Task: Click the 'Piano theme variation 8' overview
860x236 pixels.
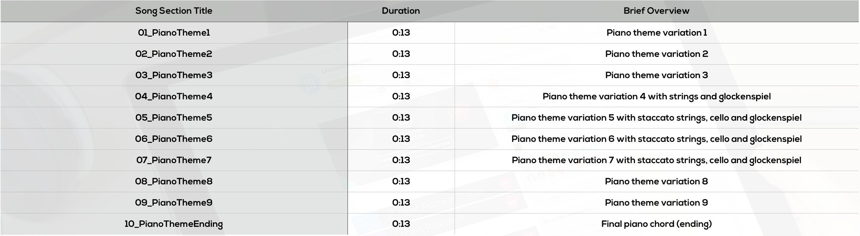Action: [x=656, y=181]
